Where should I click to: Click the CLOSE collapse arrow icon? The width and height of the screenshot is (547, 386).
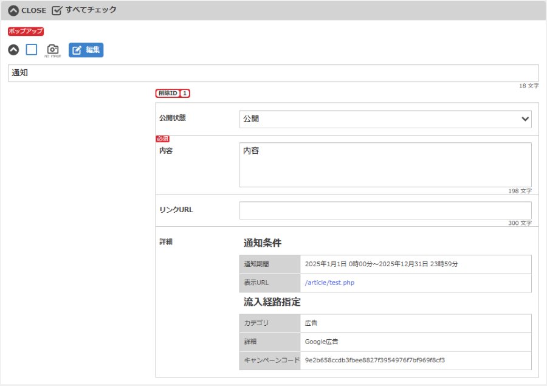[13, 10]
